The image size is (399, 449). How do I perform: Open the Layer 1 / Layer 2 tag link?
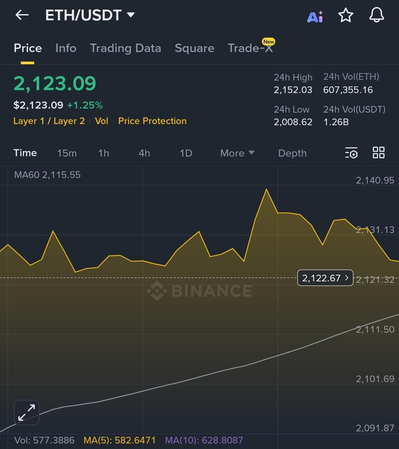pyautogui.click(x=49, y=121)
